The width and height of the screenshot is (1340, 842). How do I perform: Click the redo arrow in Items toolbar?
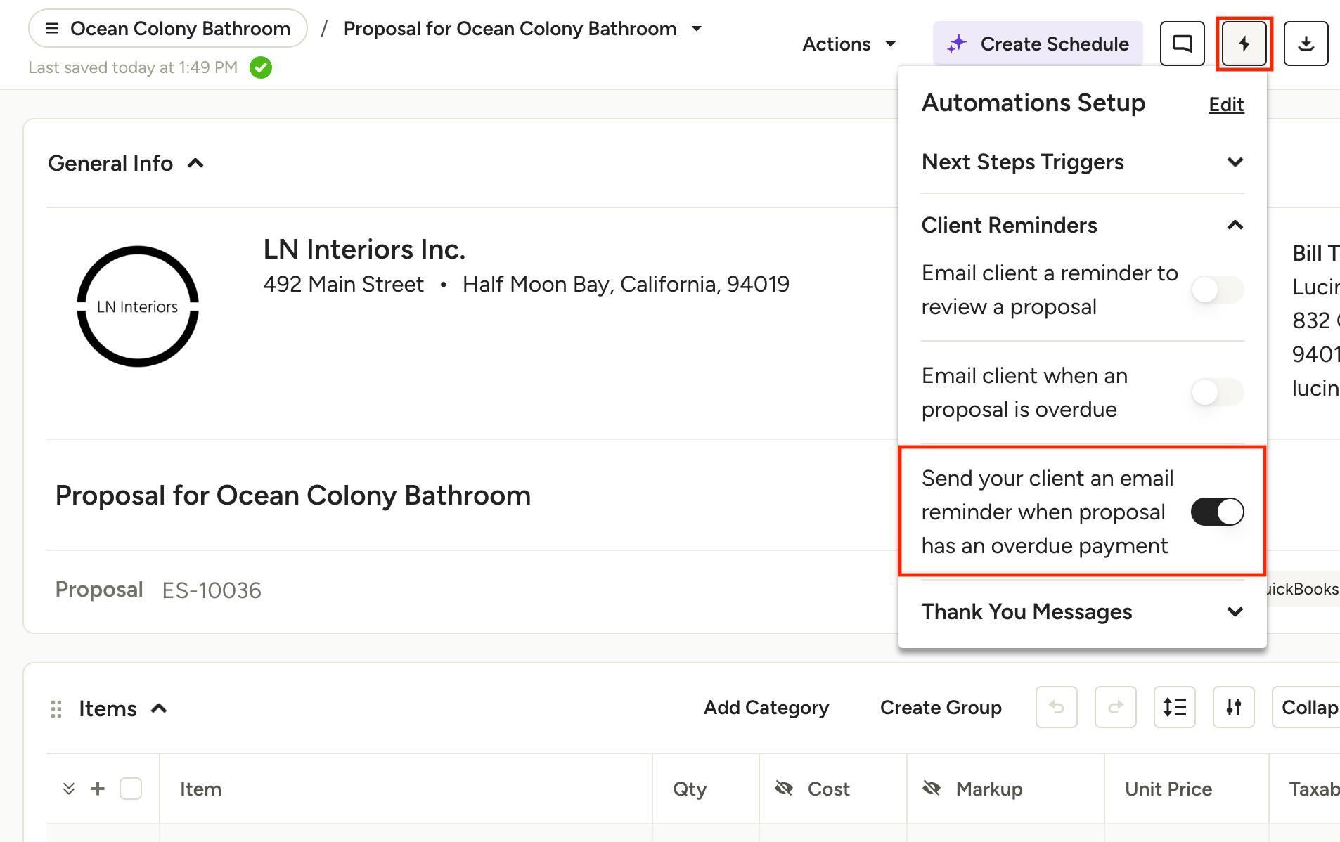(1115, 707)
